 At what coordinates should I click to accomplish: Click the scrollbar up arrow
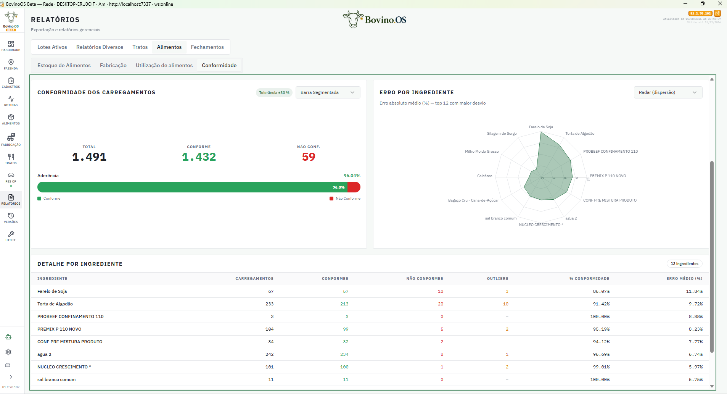click(x=712, y=79)
